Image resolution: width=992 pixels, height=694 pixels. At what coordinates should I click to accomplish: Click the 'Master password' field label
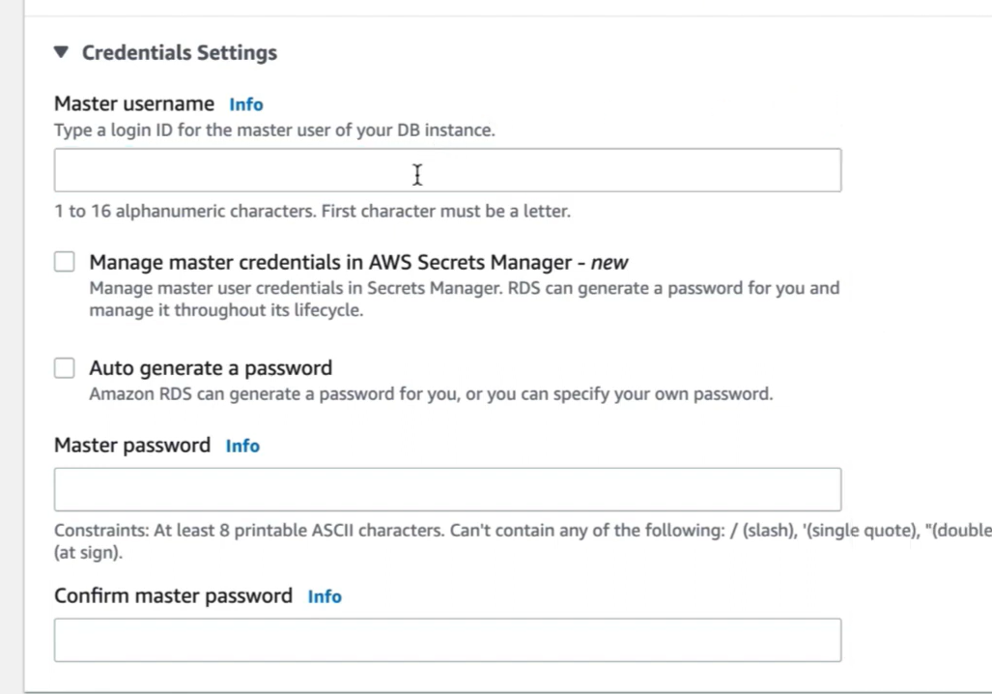[x=132, y=446]
